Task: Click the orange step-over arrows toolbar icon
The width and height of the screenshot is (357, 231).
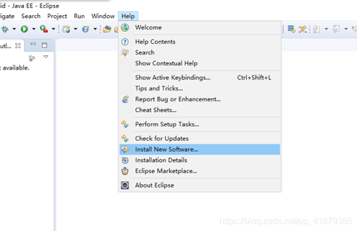Action: (x=302, y=29)
